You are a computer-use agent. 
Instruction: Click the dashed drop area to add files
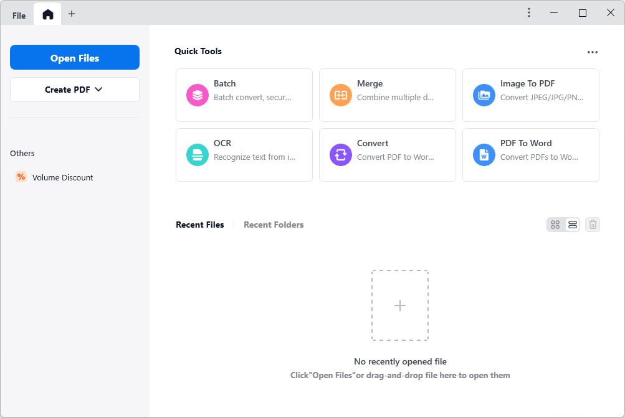coord(399,305)
